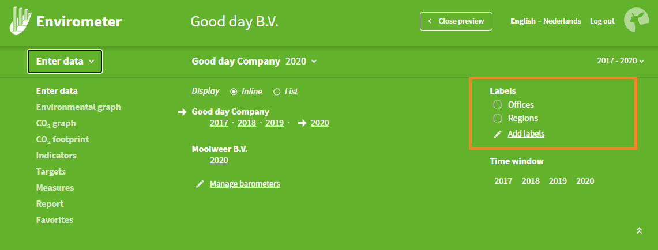Click the arrow icon before 2020 link

click(x=302, y=123)
